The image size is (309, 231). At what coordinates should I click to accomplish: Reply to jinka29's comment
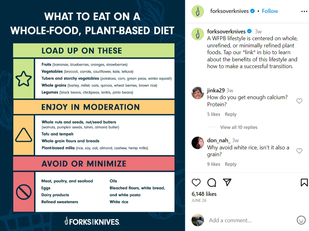[231, 114]
